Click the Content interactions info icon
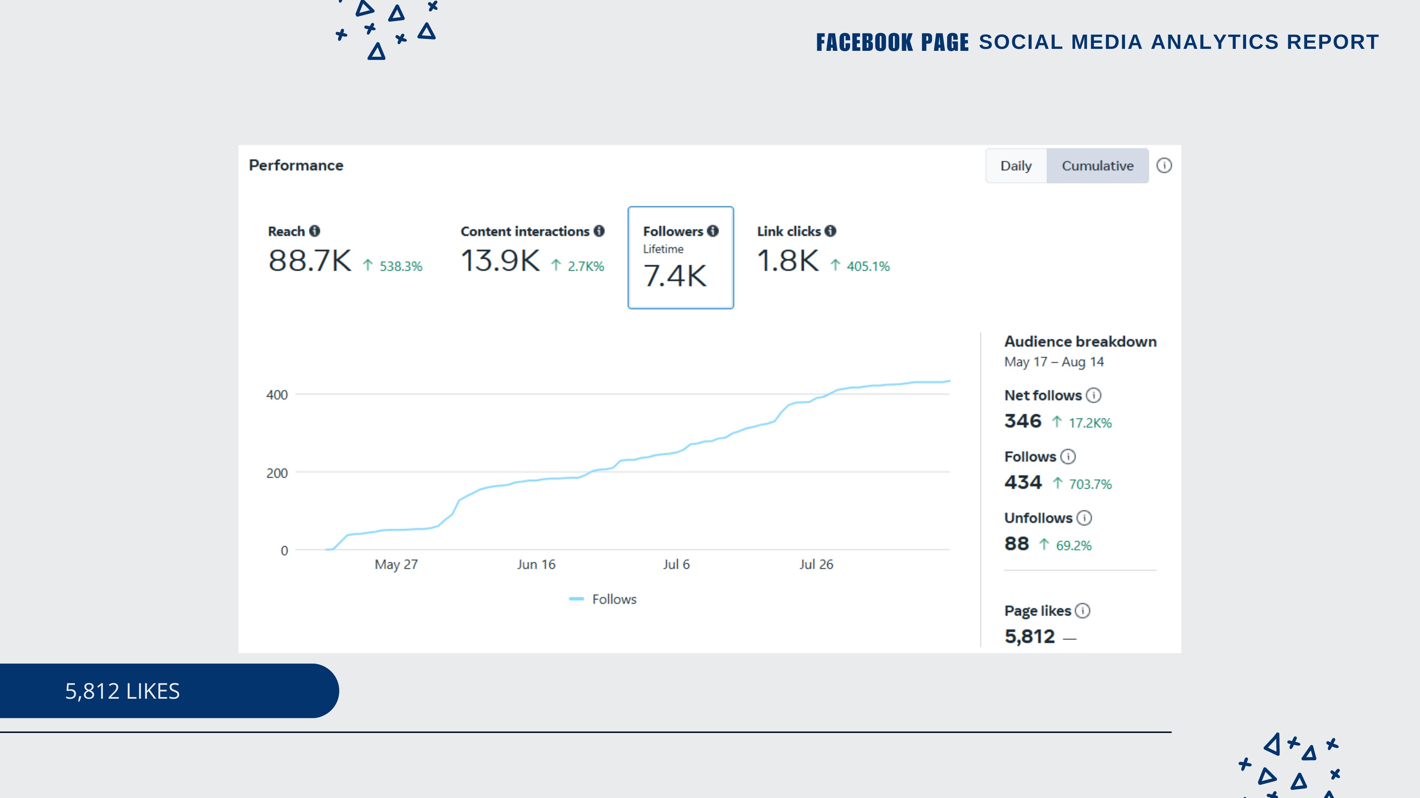The height and width of the screenshot is (798, 1420). (599, 231)
